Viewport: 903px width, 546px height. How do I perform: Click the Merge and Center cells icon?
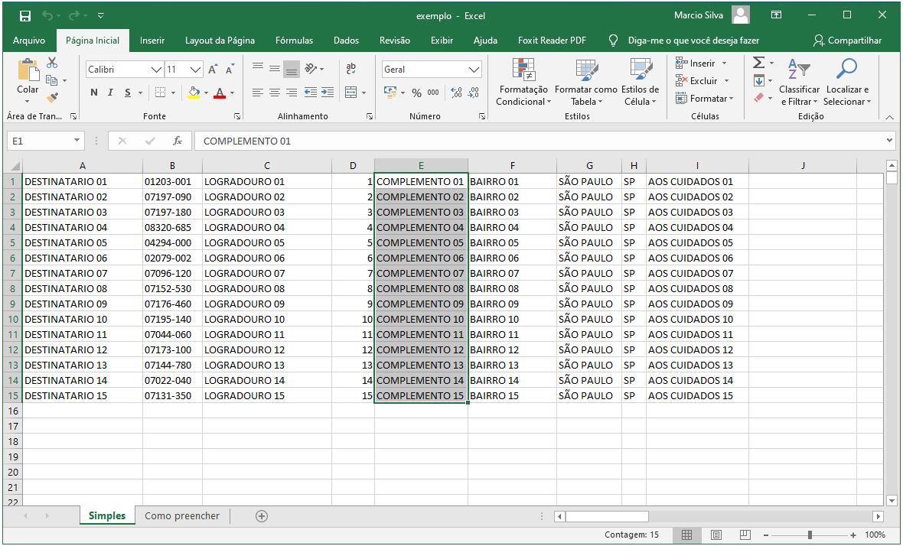tap(350, 93)
